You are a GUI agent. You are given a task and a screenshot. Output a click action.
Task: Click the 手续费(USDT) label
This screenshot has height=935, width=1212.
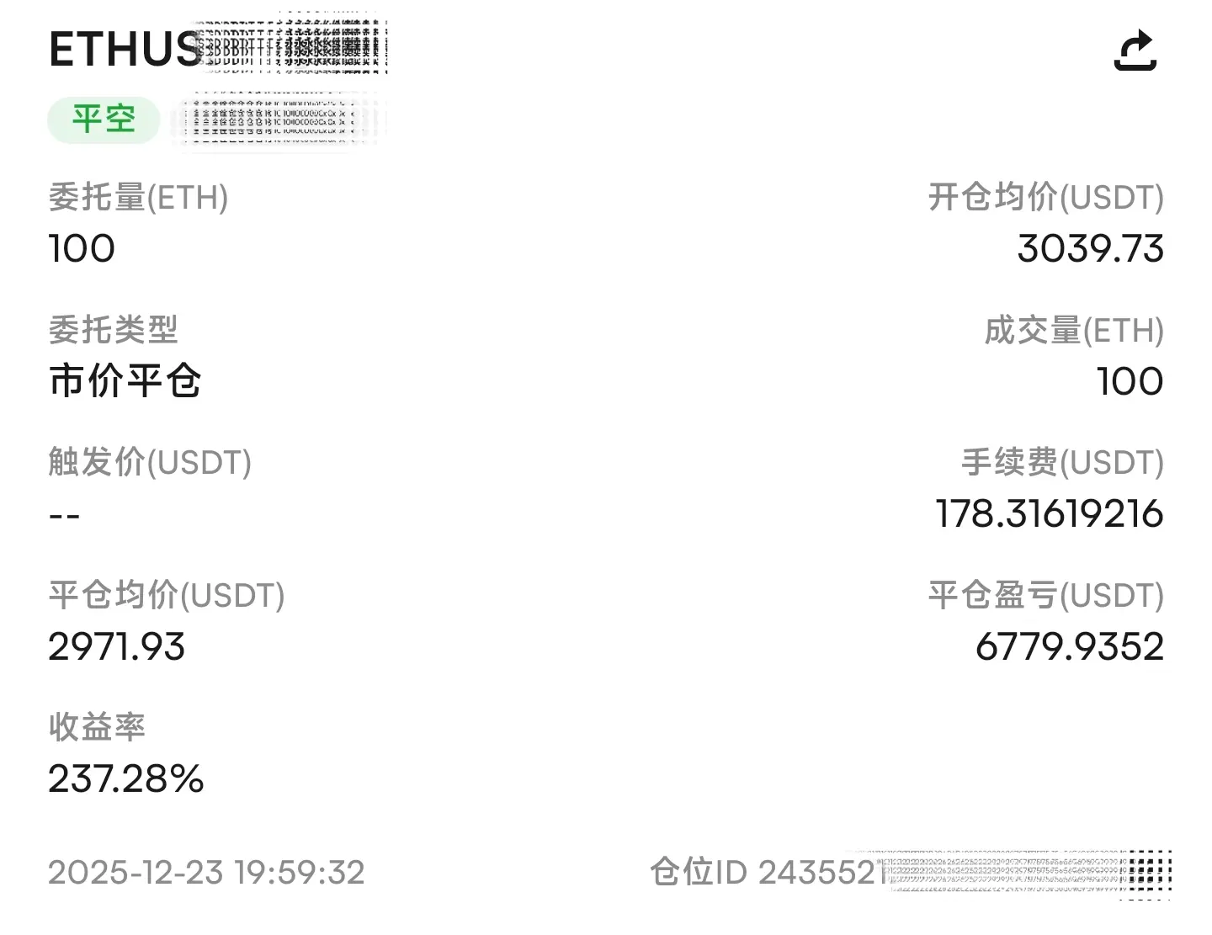(x=1062, y=462)
